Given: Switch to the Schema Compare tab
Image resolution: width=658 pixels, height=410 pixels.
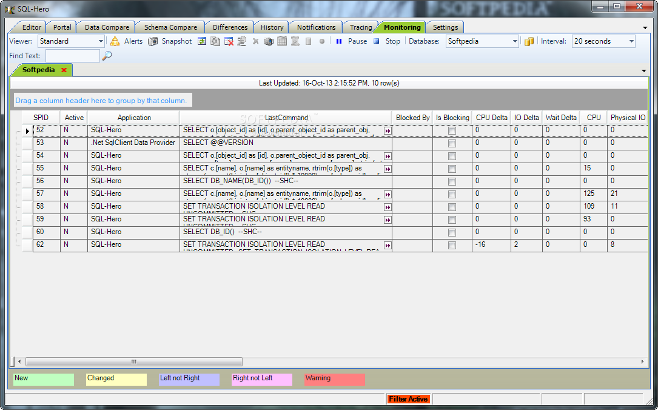Looking at the screenshot, I should click(170, 27).
